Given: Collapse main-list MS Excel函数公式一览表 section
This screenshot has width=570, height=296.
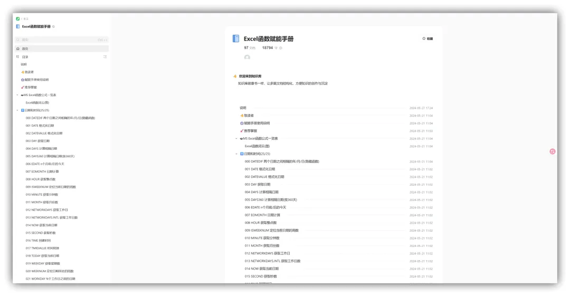Looking at the screenshot, I should click(x=236, y=139).
